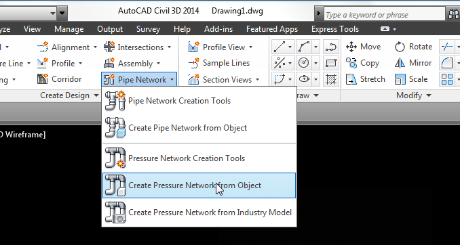Open the arrow beside the Circle tool
The width and height of the screenshot is (460, 245).
tap(315, 63)
